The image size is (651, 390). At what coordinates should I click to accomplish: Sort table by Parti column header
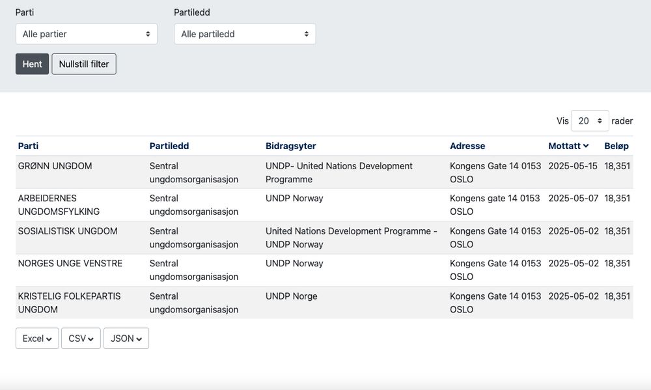click(28, 146)
